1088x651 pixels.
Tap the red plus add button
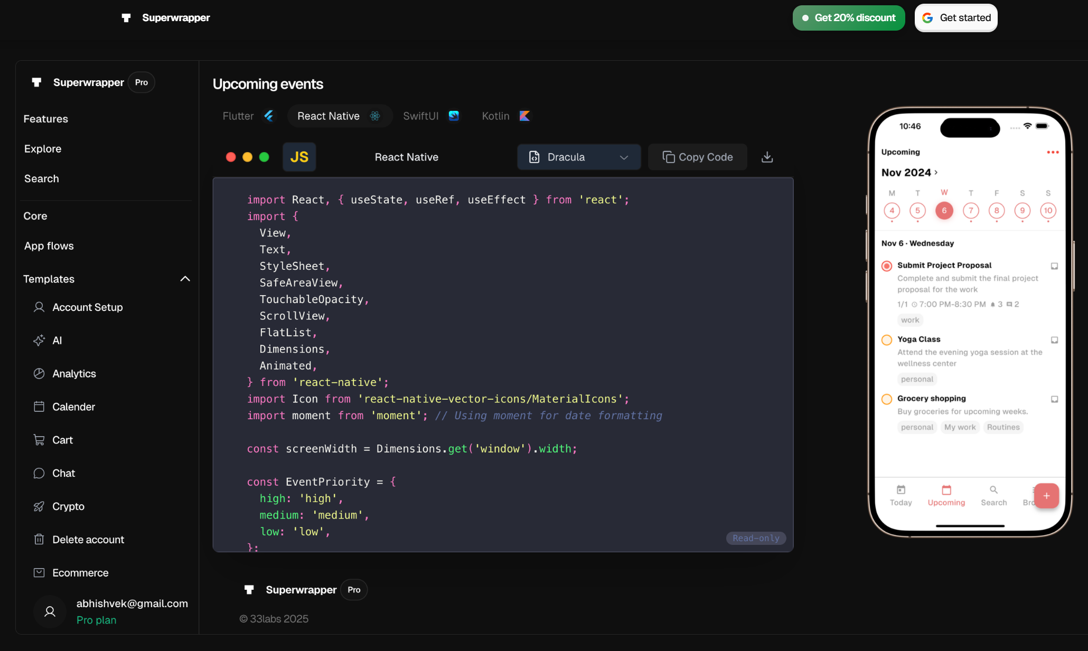[x=1047, y=496]
